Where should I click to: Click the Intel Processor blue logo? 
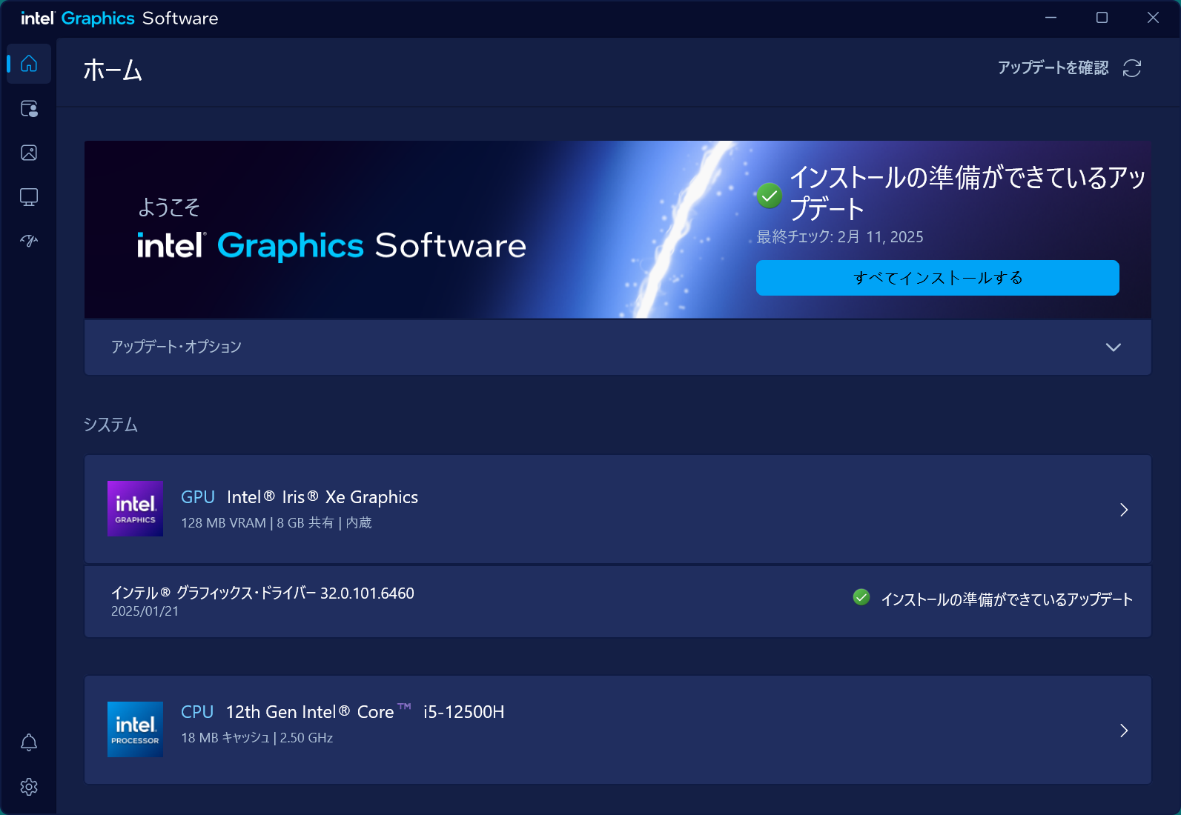pos(135,729)
